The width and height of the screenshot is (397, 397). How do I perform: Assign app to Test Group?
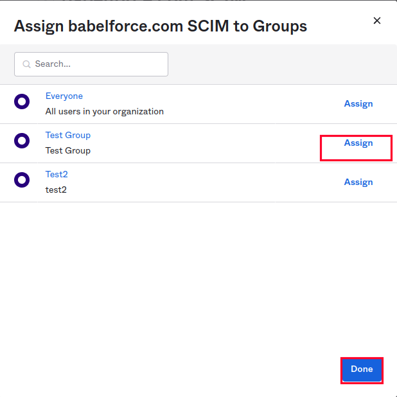(358, 143)
